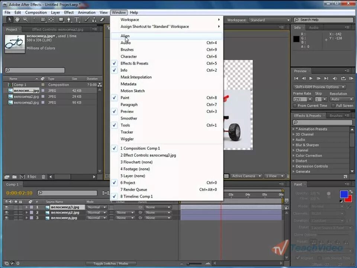Viewport: 357px width, 268px height.
Task: Expand Color Correction effects category
Action: click(x=293, y=156)
